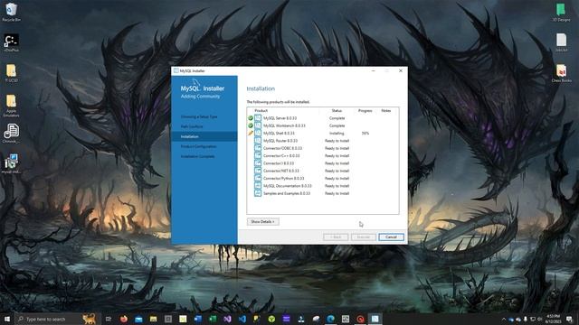Open the Recycle Bin desktop icon
The image size is (579, 325).
pos(11,12)
